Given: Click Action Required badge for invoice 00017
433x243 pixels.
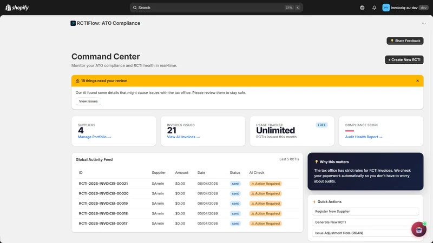Looking at the screenshot, I should 265,224.
